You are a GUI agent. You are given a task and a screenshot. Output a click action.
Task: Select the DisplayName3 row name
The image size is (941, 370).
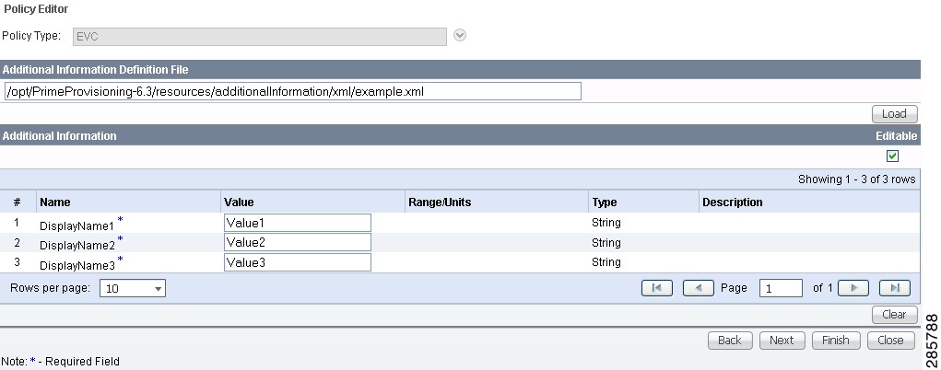76,265
